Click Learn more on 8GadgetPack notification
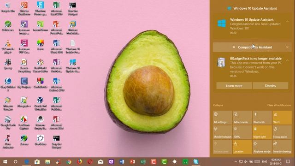 (234, 86)
